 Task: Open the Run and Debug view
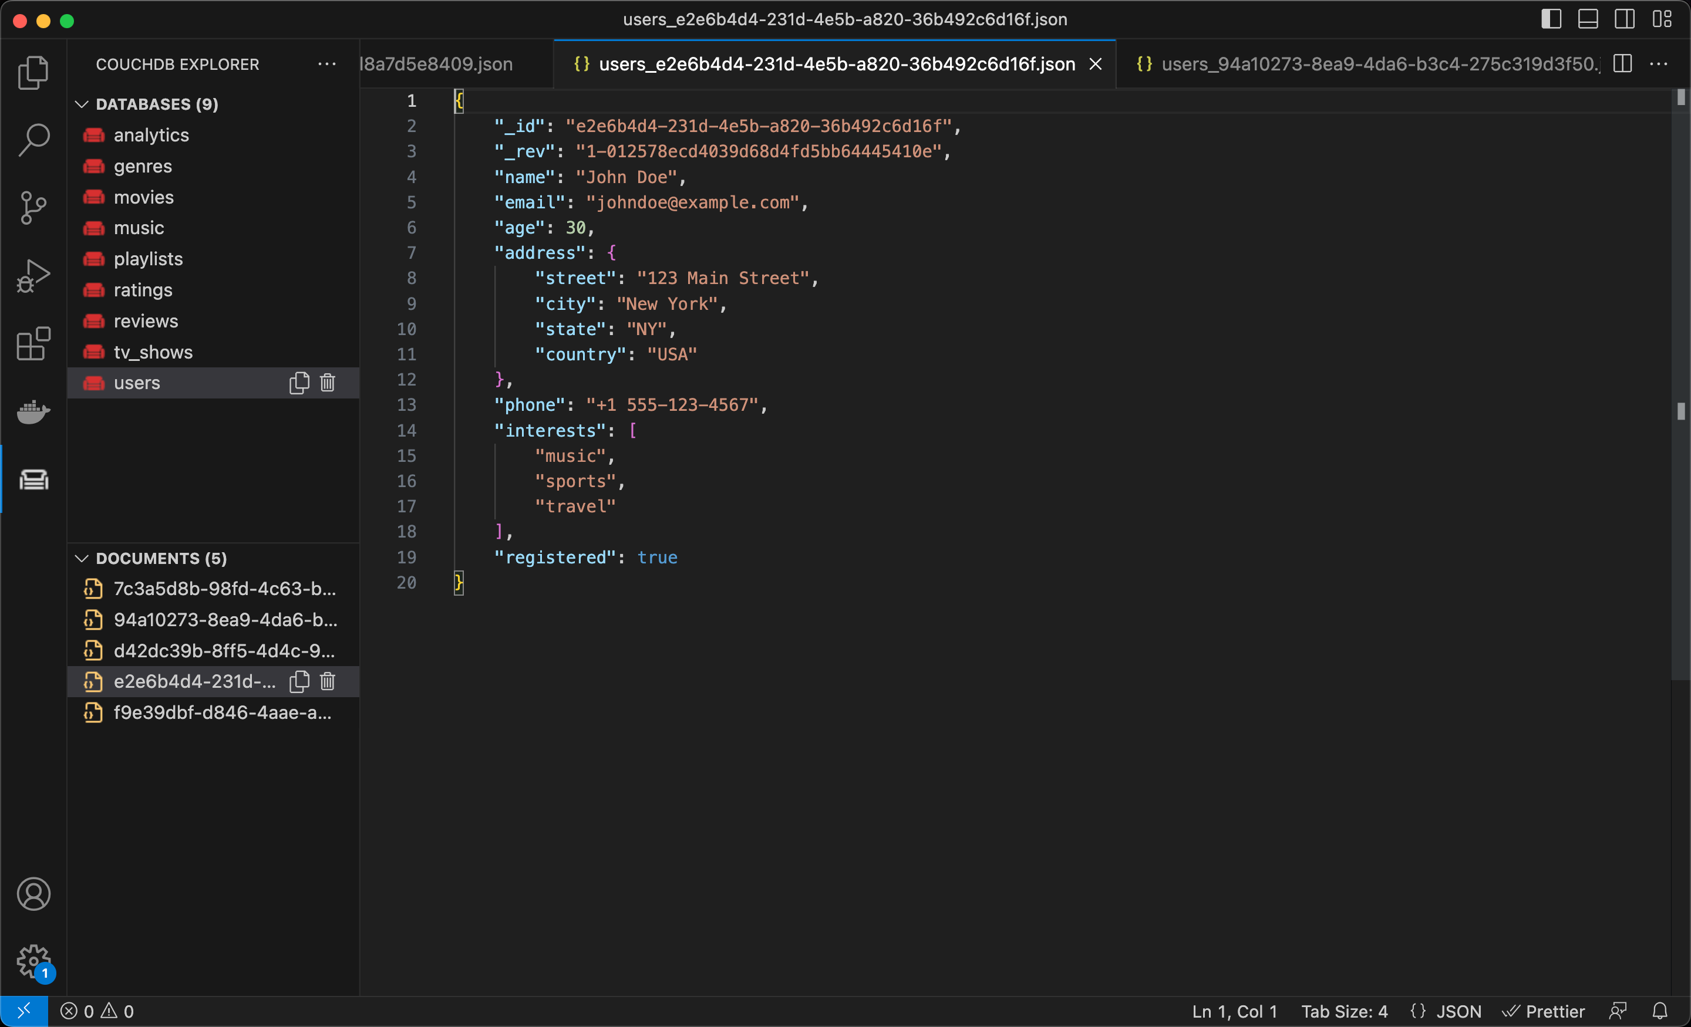(x=33, y=276)
